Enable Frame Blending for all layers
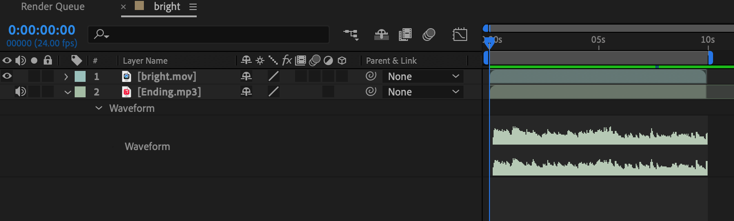 [405, 35]
